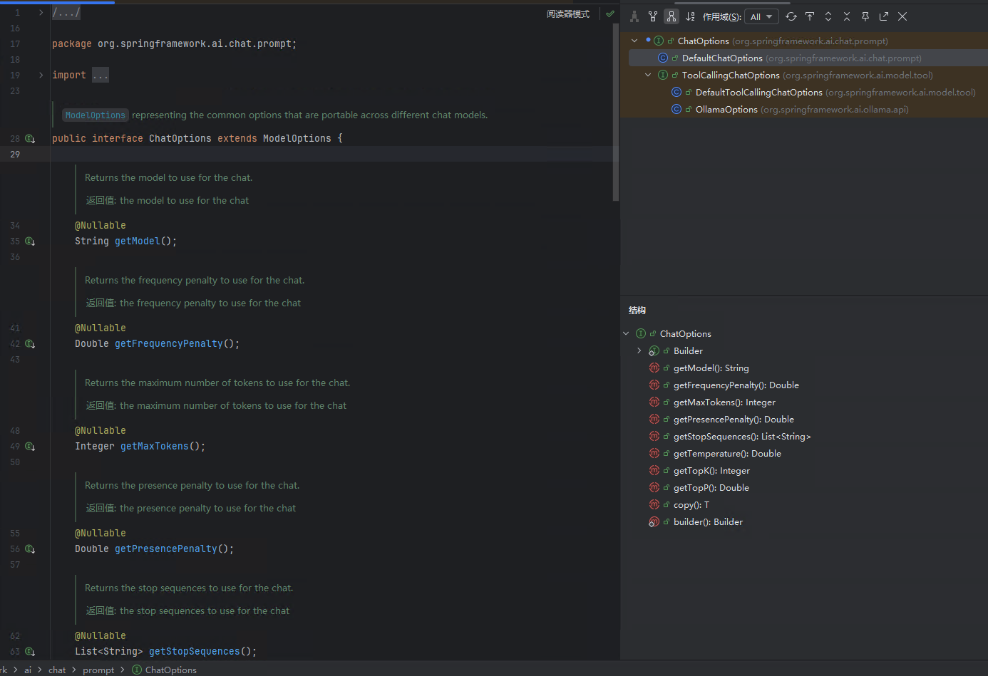
Task: Select getPresencePenalty(): Double in structure
Action: coord(734,419)
